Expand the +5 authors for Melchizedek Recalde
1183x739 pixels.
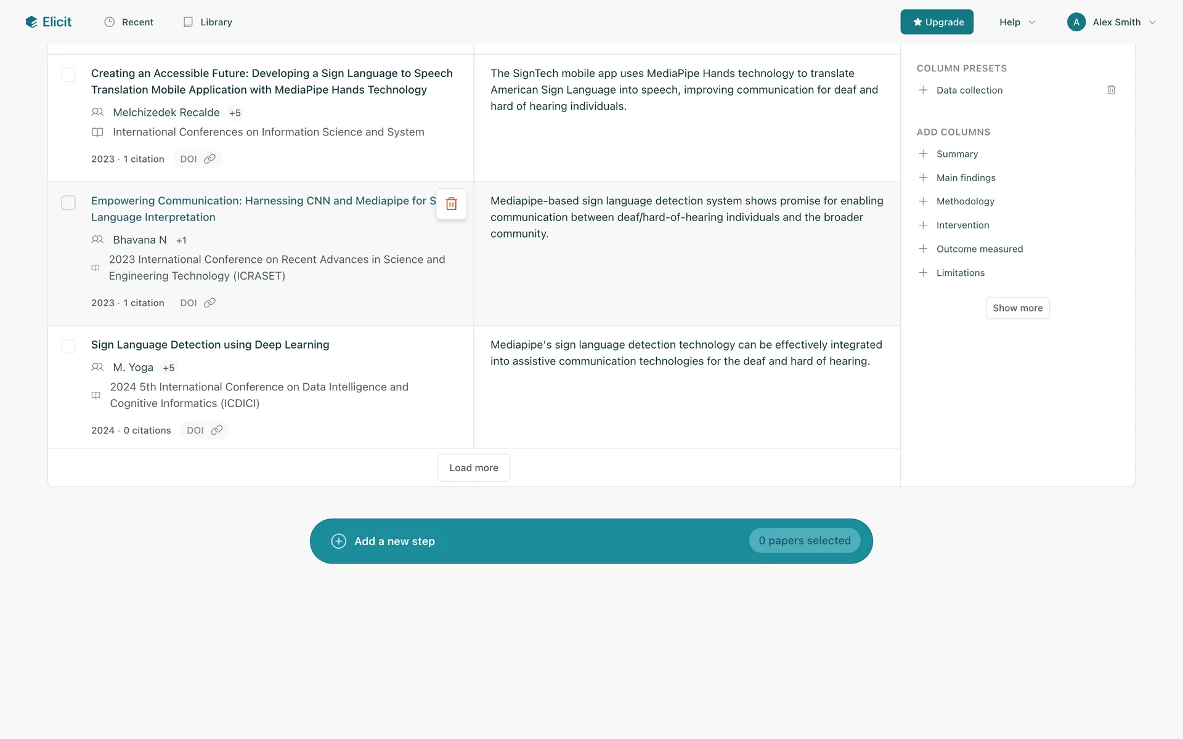click(x=235, y=113)
